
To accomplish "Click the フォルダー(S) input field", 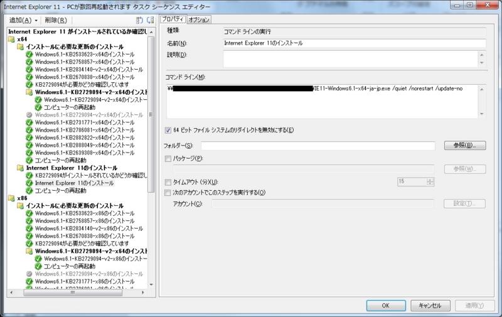I will coord(318,146).
